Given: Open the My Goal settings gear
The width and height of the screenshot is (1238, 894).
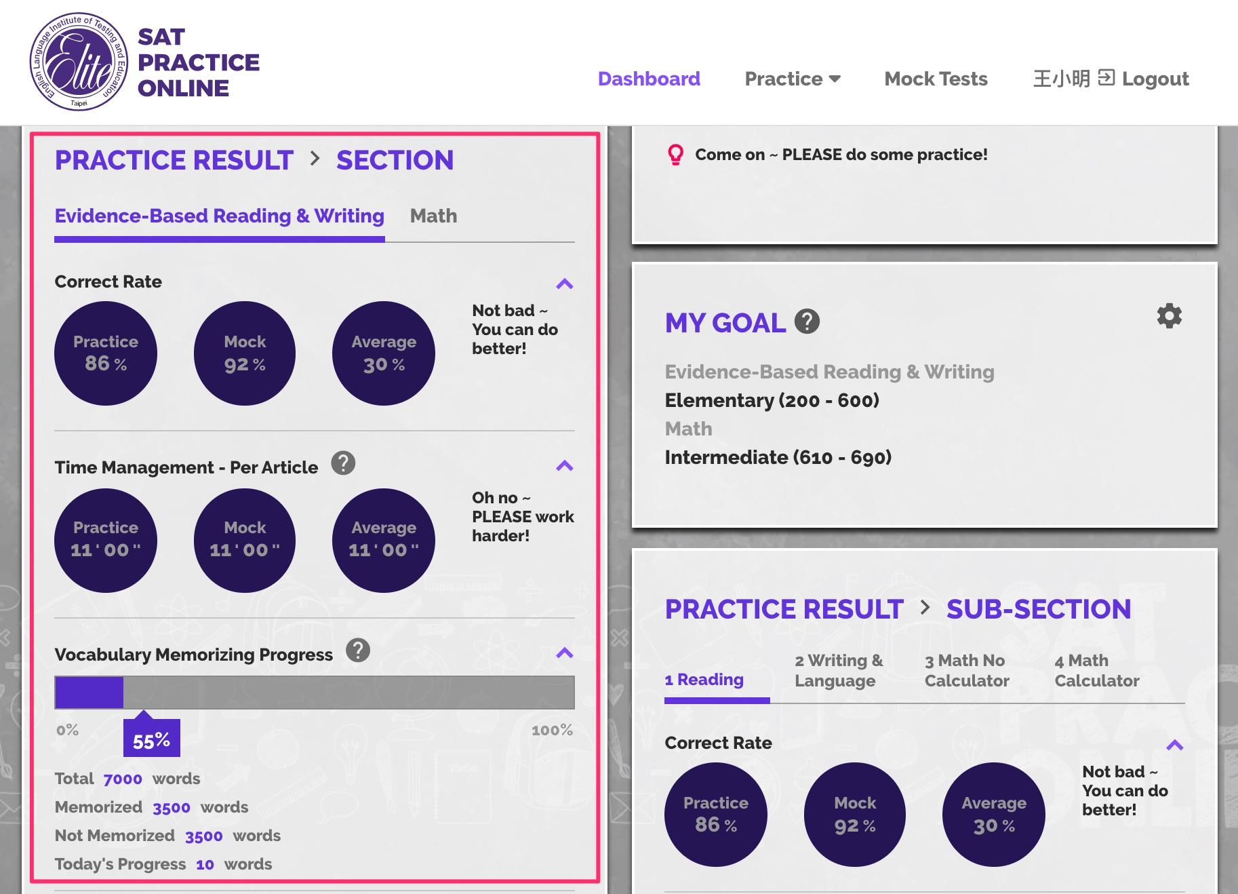Looking at the screenshot, I should [1169, 316].
